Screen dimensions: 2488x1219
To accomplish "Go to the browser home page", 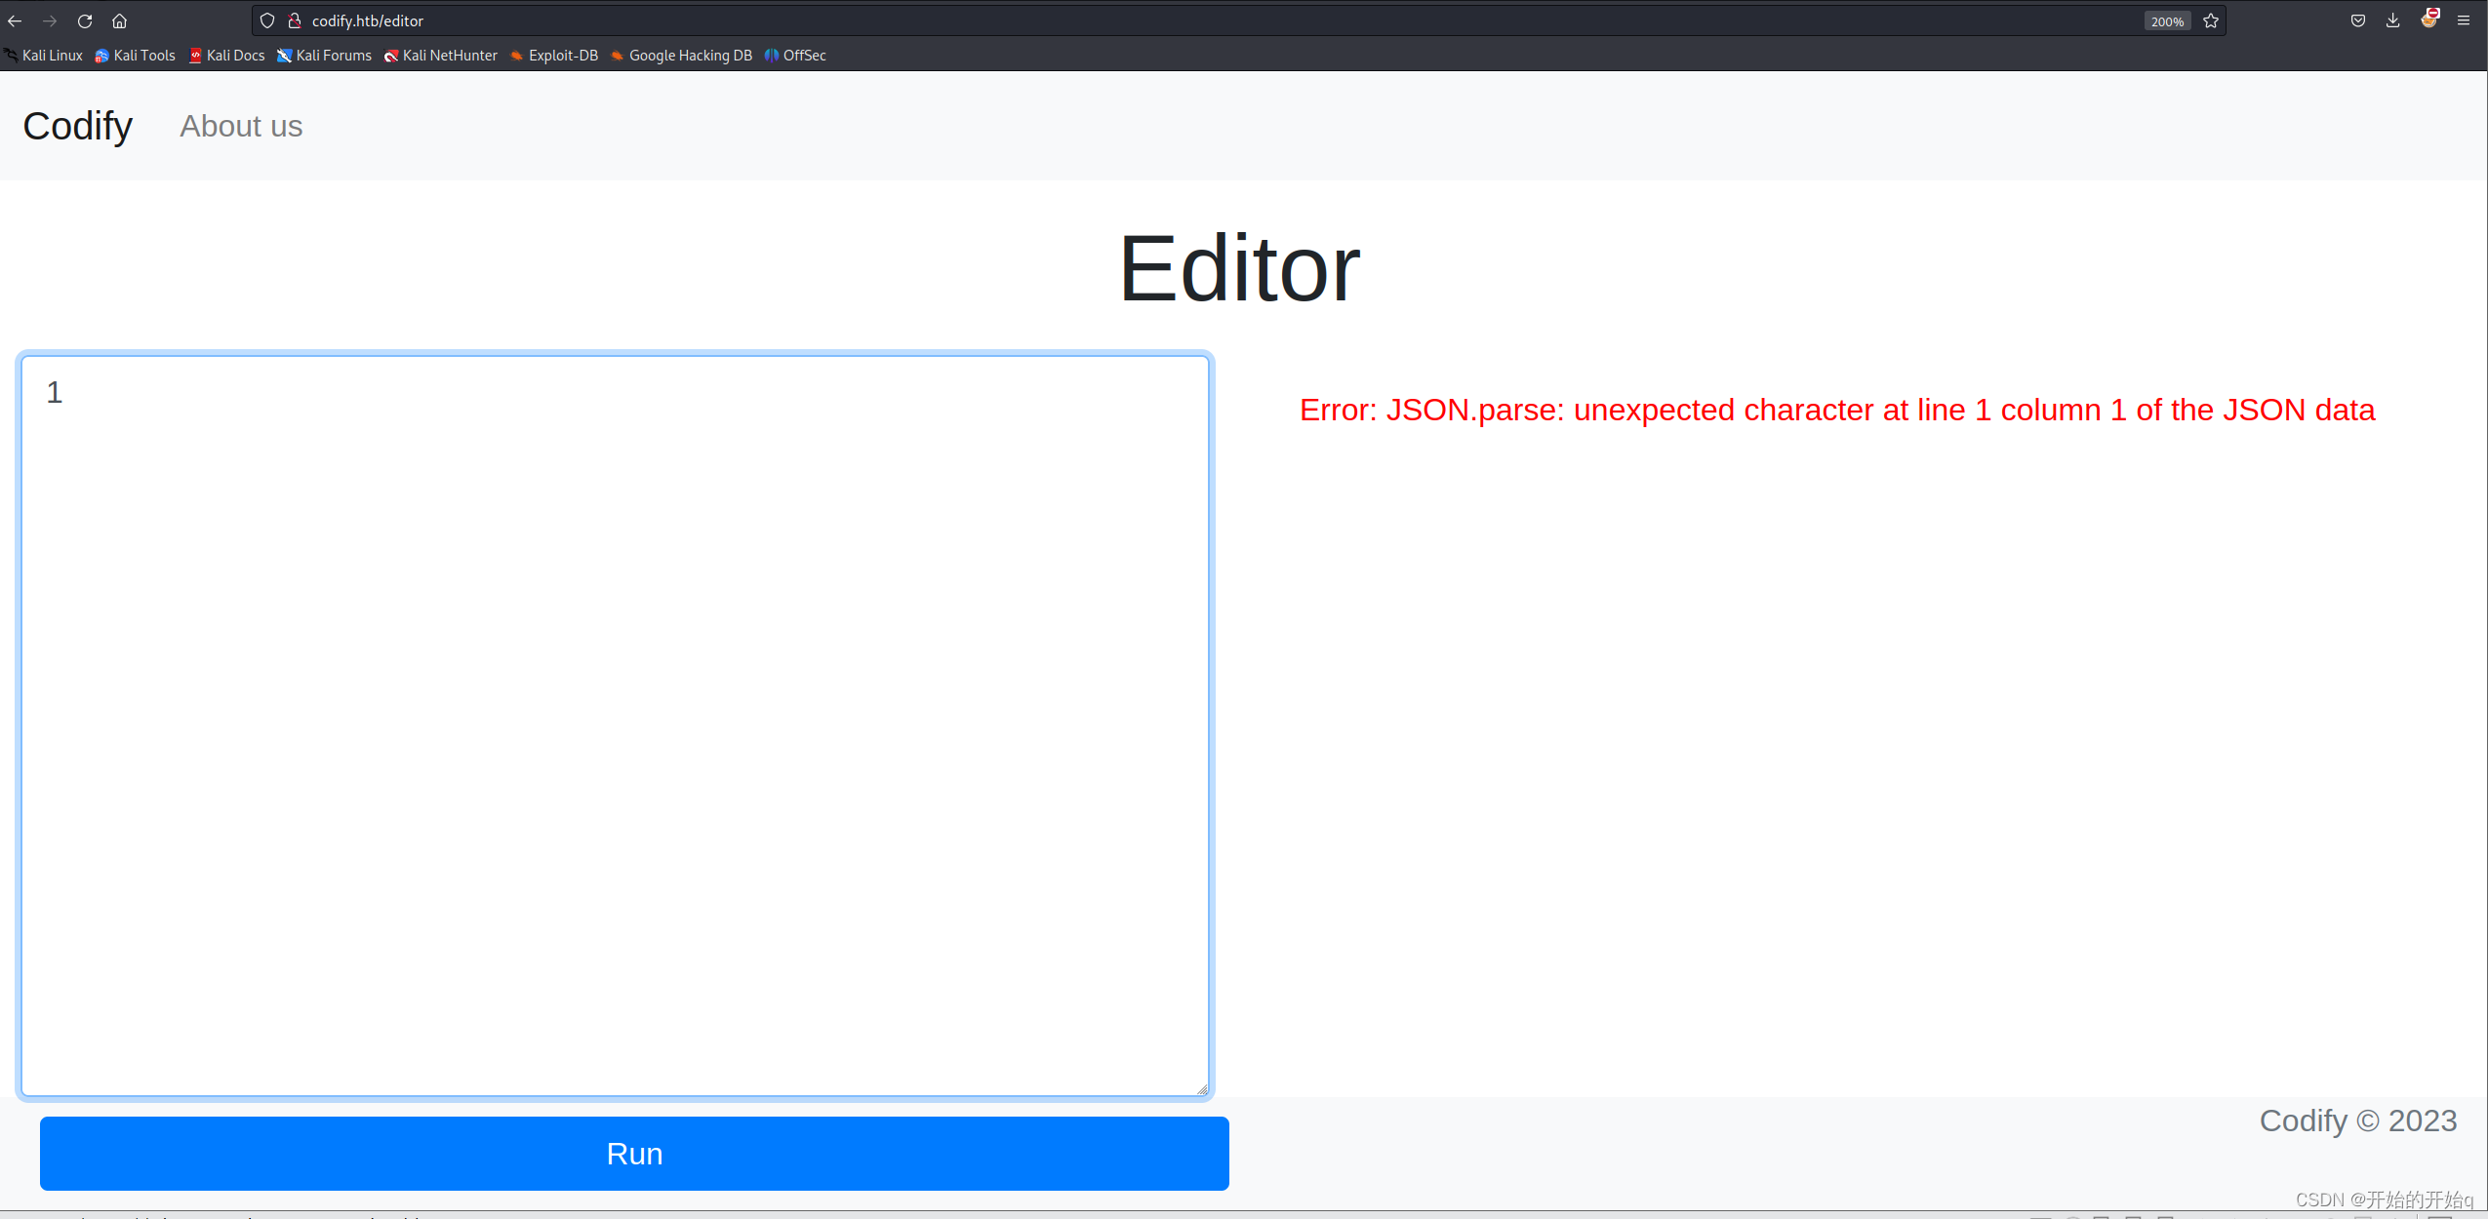I will click(119, 20).
